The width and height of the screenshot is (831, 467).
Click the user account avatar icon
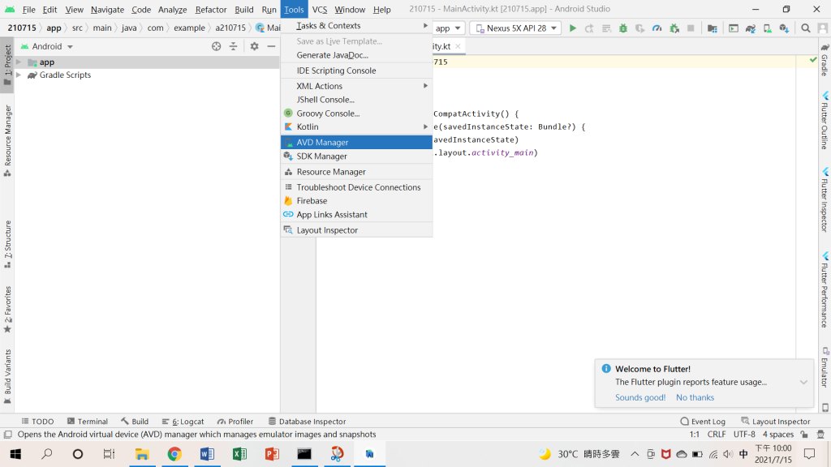(x=823, y=28)
